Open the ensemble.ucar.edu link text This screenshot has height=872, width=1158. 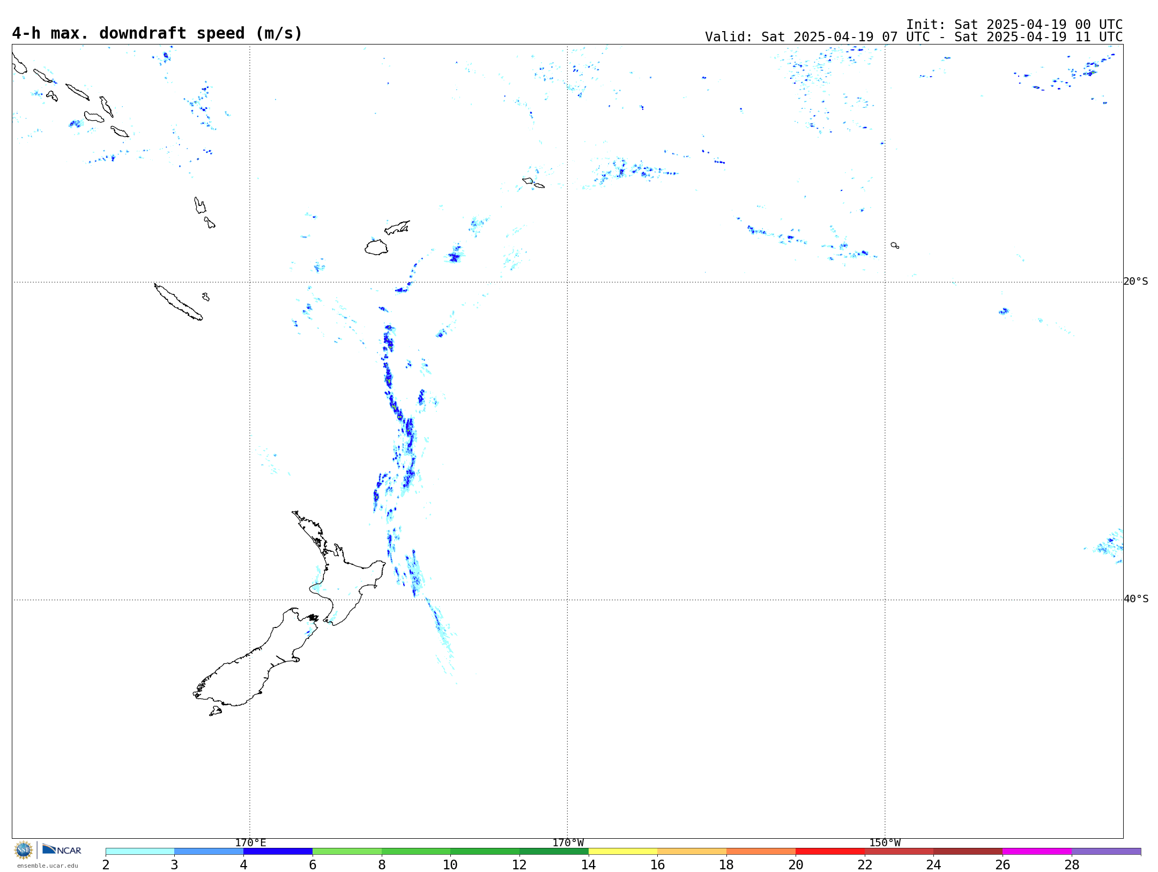point(47,866)
